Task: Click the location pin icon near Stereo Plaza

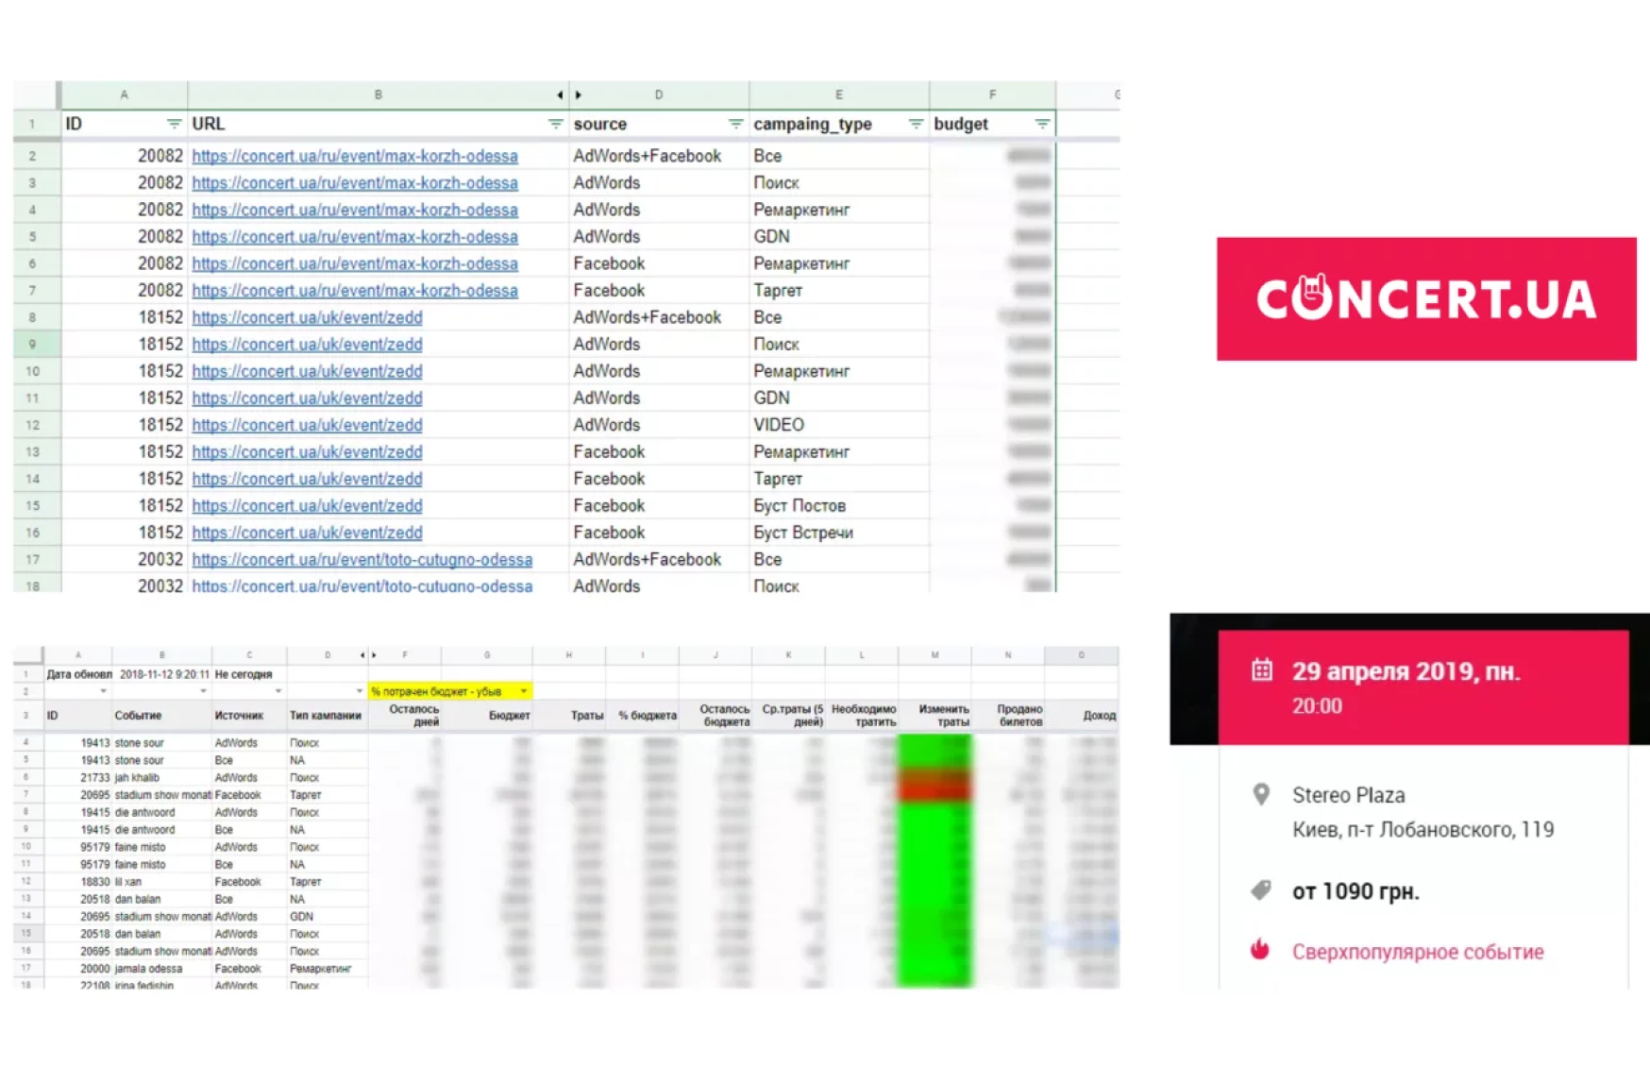Action: click(x=1261, y=794)
